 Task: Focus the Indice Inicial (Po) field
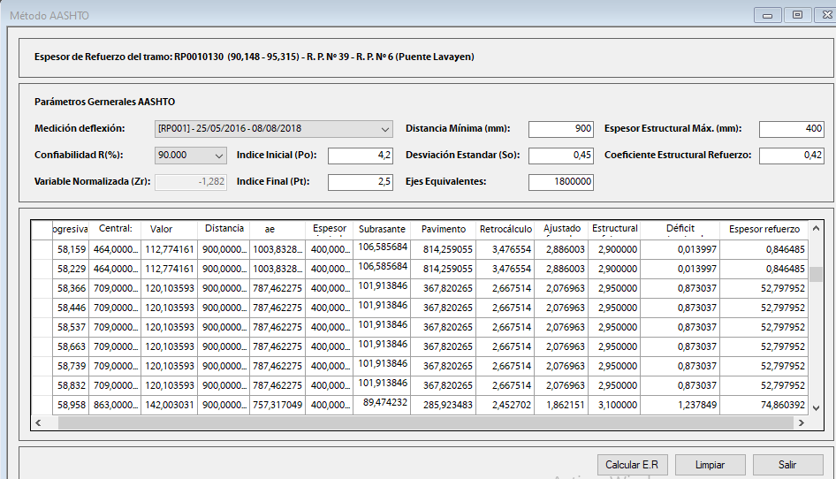360,156
